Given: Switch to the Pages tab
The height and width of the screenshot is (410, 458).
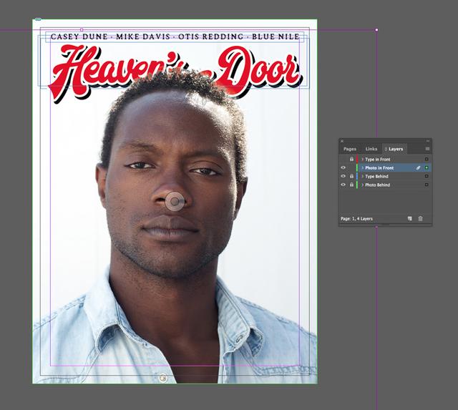Looking at the screenshot, I should tap(350, 149).
